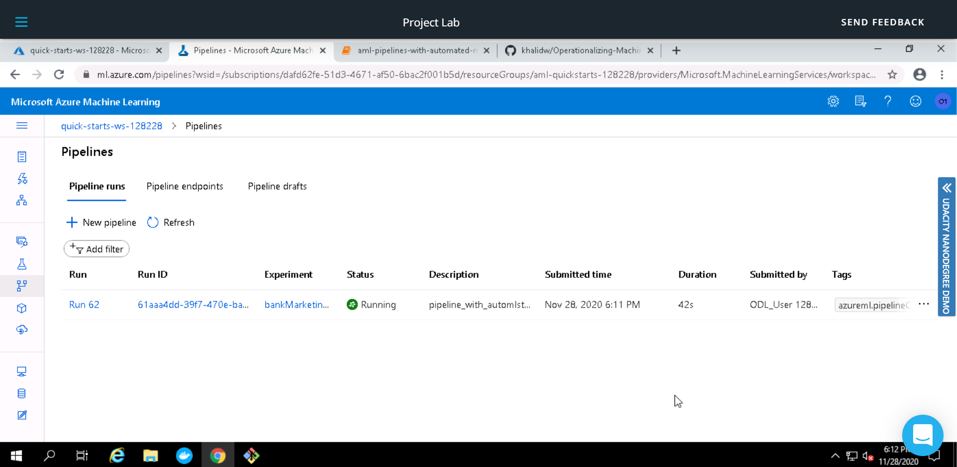Click Add filter button
Viewport: 957px width, 467px height.
pos(97,249)
